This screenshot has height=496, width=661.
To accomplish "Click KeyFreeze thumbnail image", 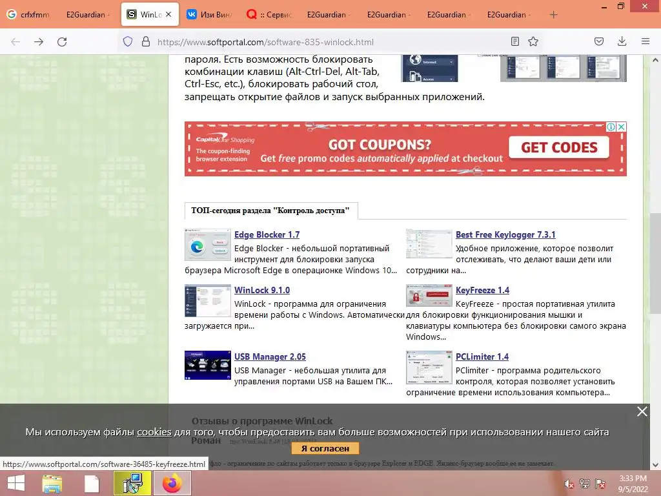I will pos(429,295).
